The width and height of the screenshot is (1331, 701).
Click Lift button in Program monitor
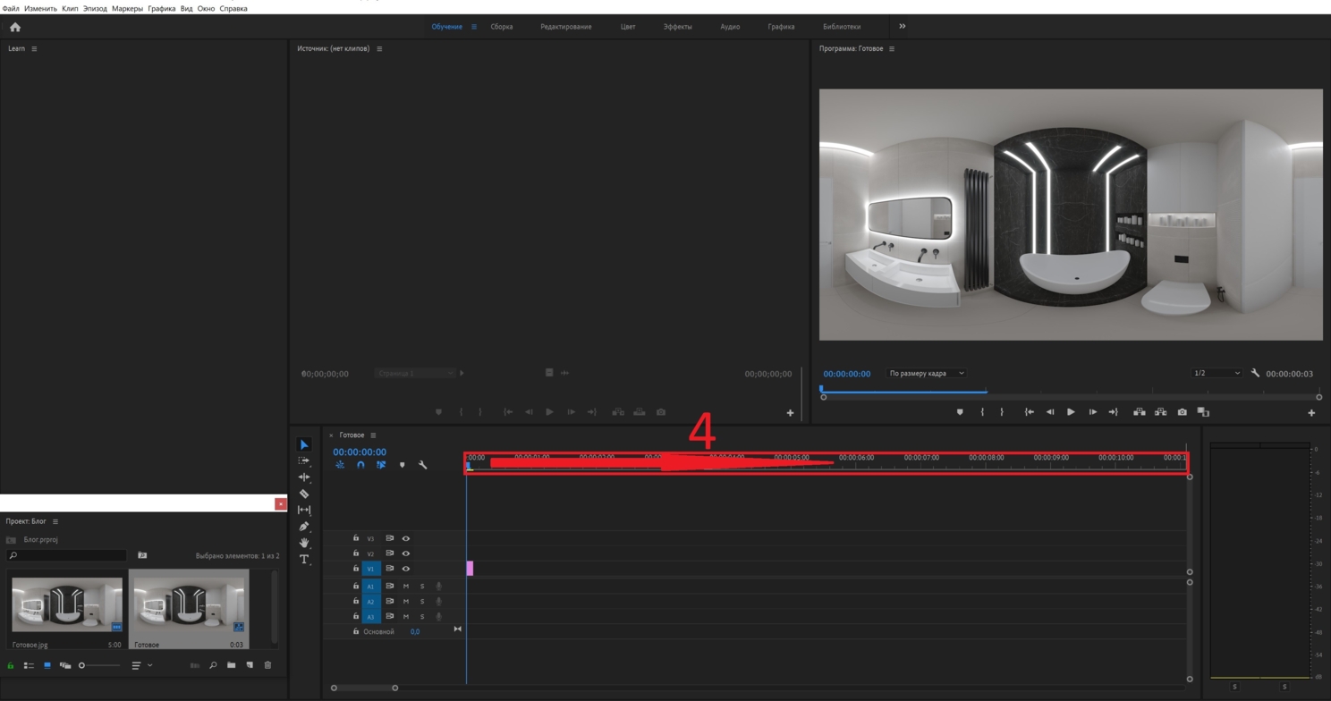click(1140, 412)
